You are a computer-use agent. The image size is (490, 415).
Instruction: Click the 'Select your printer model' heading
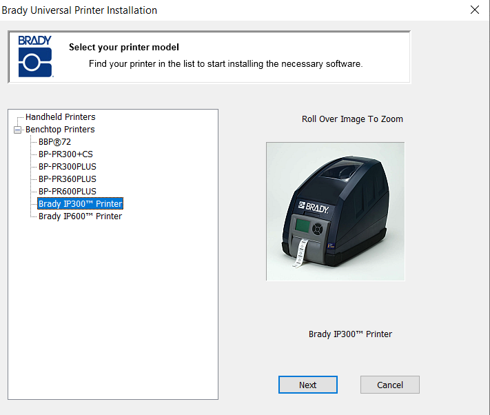tap(124, 47)
